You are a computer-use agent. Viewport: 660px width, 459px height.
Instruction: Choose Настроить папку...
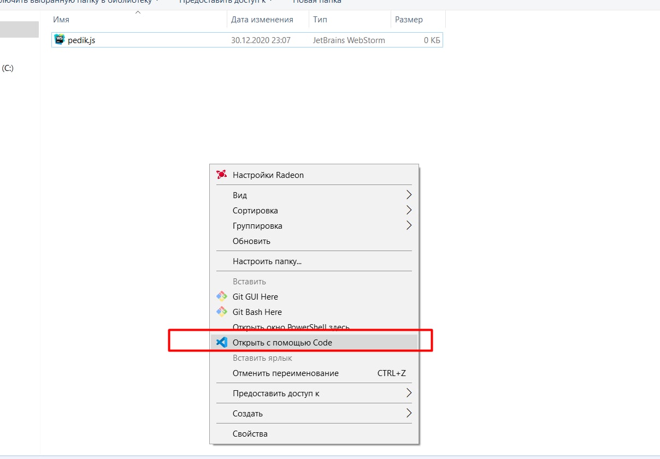(x=314, y=261)
